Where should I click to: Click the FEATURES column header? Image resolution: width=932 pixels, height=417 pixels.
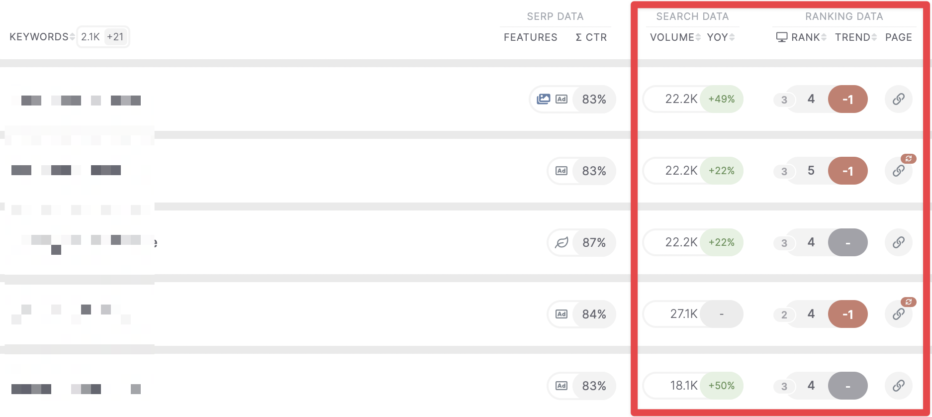pyautogui.click(x=530, y=37)
